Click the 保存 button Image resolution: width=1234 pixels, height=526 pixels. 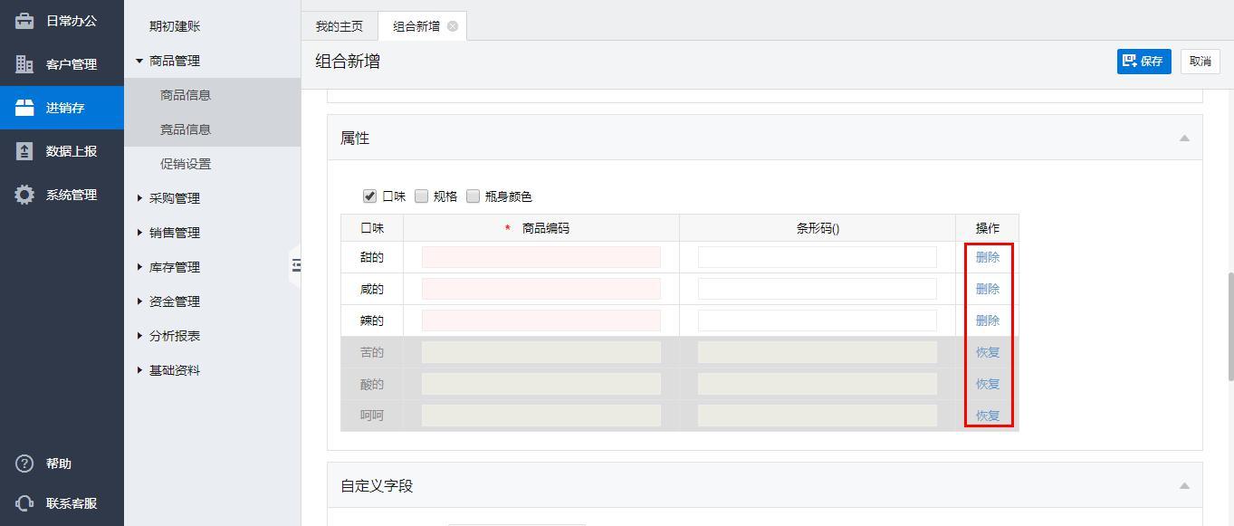coord(1143,61)
